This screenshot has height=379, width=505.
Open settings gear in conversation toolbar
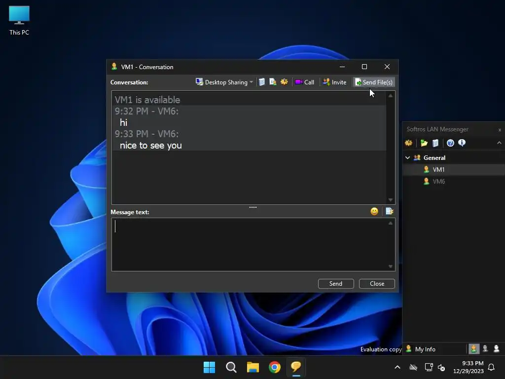pyautogui.click(x=284, y=82)
